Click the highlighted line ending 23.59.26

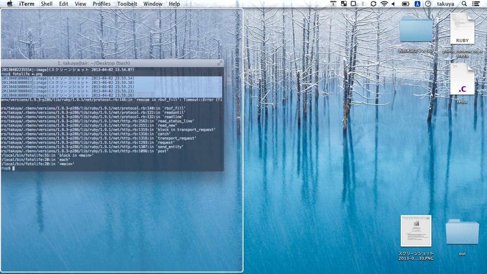67,95
